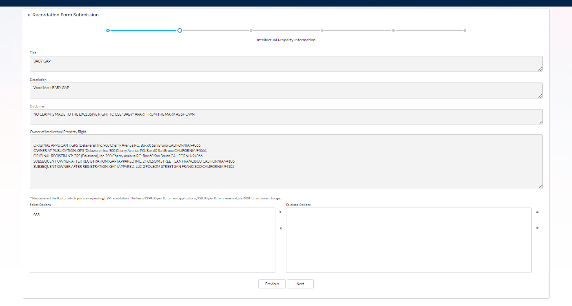Click the OWNER AT PUBLICATION owner line
Screen dimensions: 572x306
click(120, 151)
